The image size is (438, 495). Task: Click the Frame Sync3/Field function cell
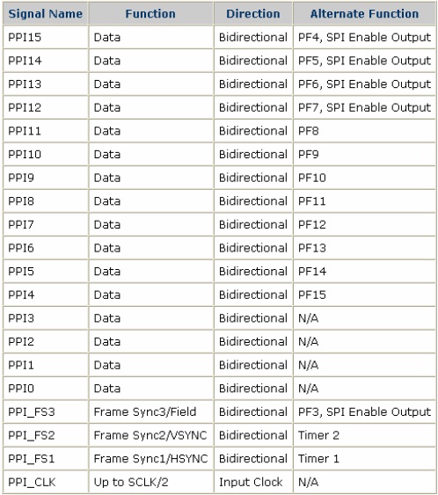click(x=151, y=412)
